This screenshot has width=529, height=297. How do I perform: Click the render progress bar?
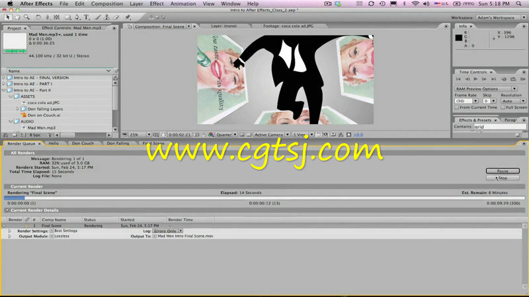(264, 198)
